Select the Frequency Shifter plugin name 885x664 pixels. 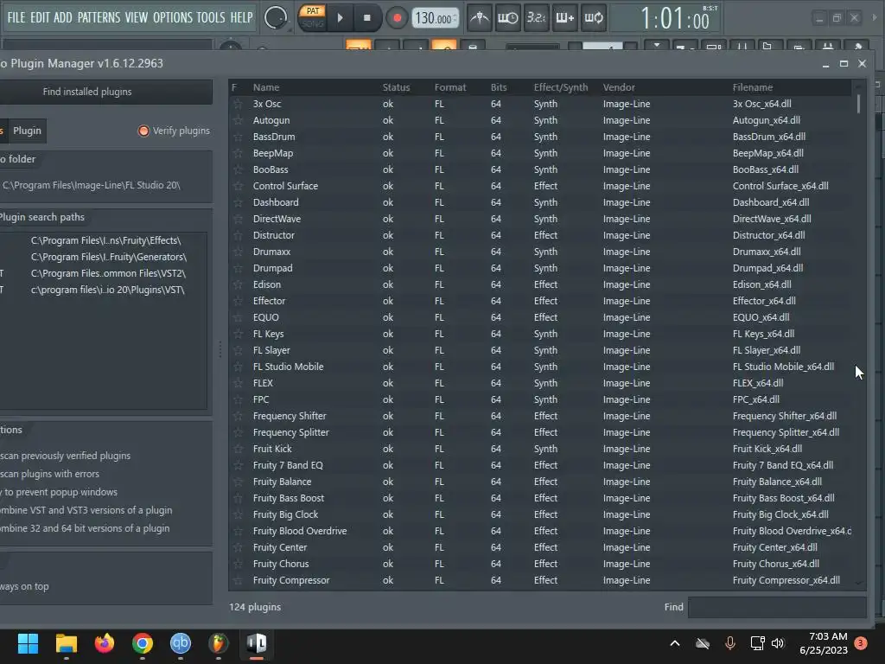pyautogui.click(x=290, y=416)
